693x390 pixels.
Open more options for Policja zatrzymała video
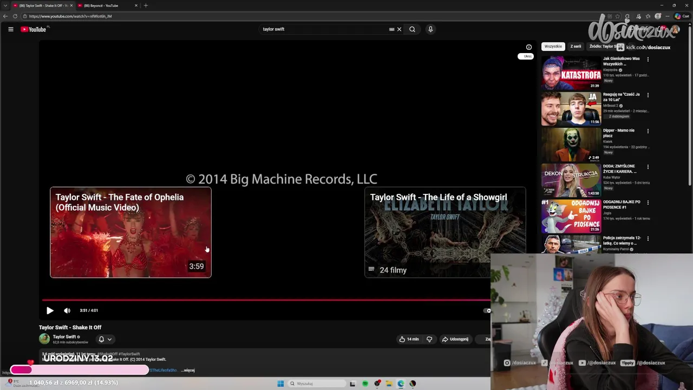648,238
